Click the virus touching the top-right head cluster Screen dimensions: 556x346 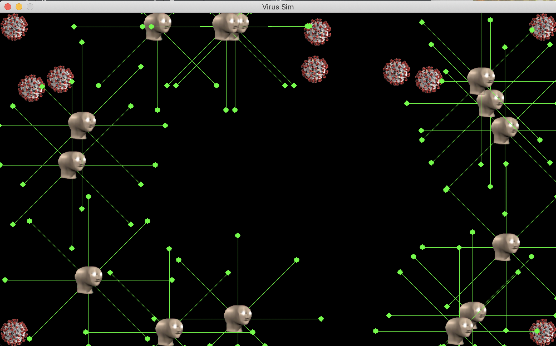pos(429,80)
